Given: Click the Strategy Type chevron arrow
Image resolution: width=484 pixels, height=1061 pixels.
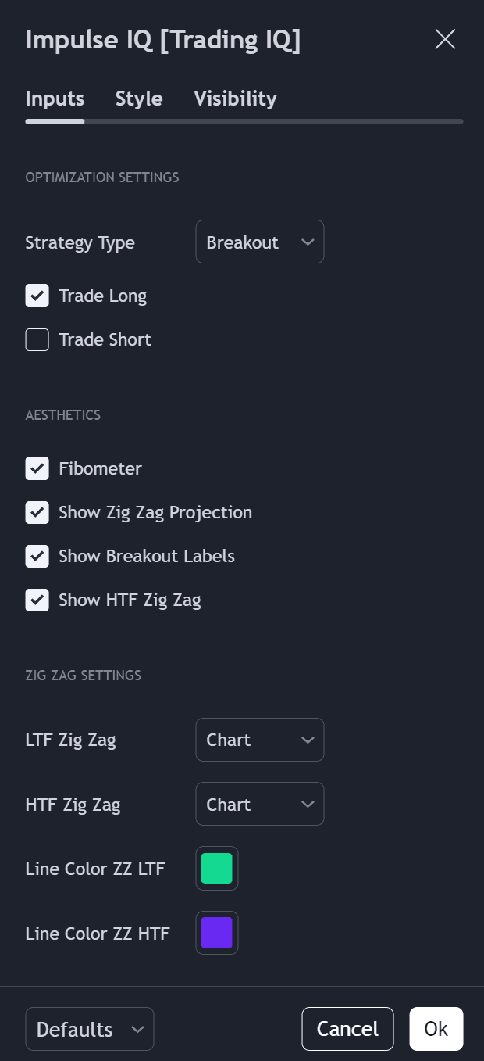Looking at the screenshot, I should coord(308,242).
